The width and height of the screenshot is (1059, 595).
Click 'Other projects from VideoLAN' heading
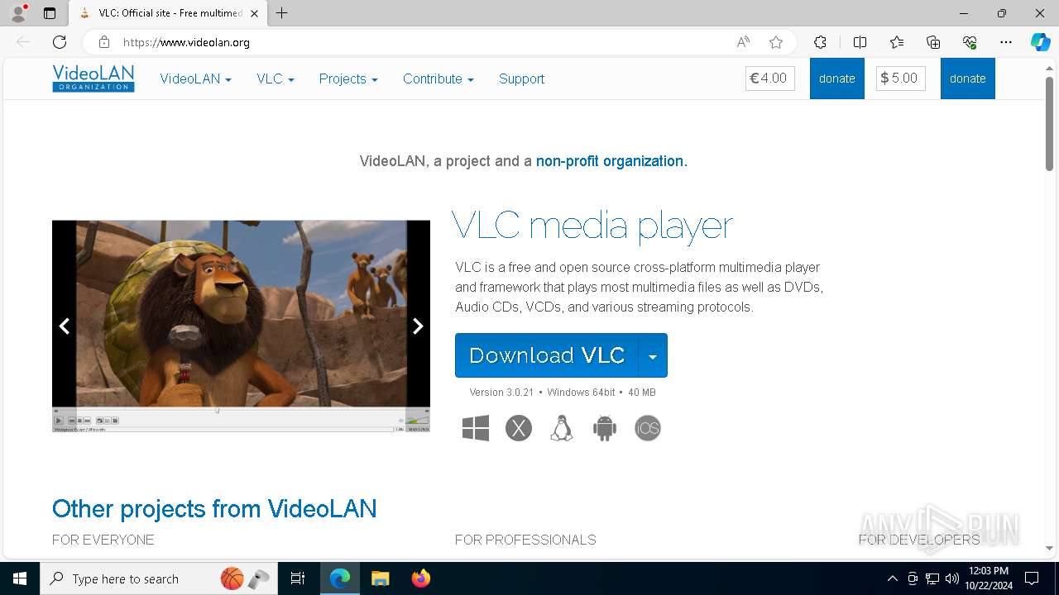coord(214,508)
